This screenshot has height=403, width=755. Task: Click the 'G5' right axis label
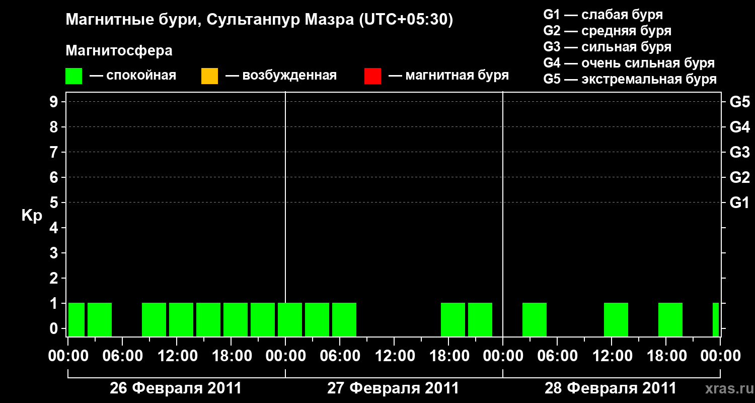tap(739, 102)
